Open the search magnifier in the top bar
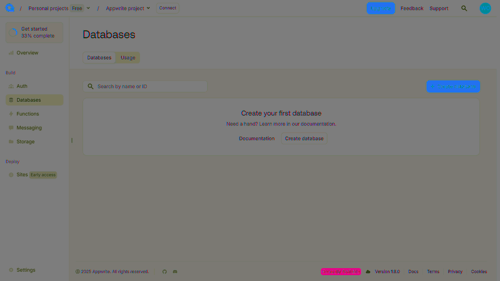This screenshot has width=500, height=281. (464, 8)
